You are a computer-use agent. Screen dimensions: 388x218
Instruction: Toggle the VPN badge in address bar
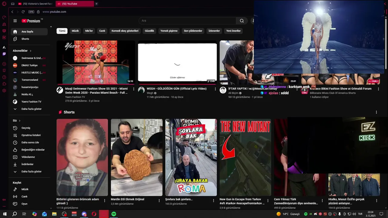pos(31,12)
